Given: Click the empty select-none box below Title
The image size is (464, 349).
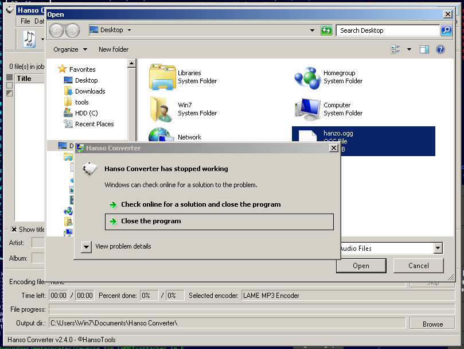Looking at the screenshot, I should [x=10, y=86].
